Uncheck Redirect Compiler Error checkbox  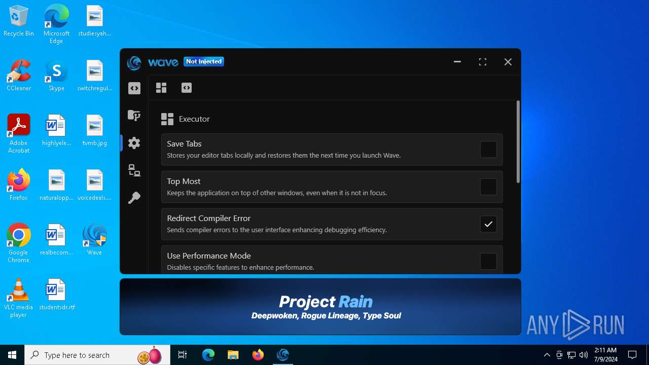click(488, 224)
